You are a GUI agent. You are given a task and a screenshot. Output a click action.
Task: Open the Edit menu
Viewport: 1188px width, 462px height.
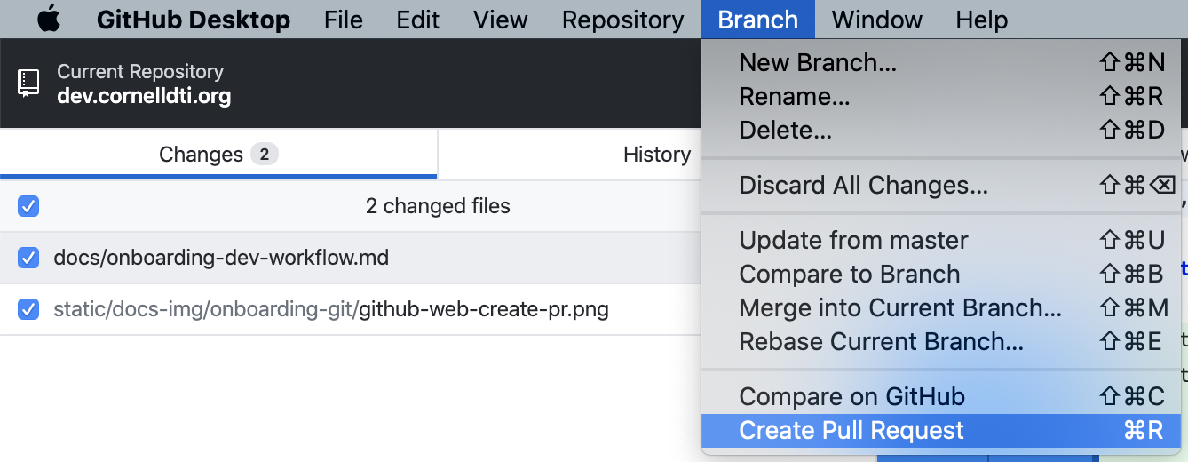[418, 20]
